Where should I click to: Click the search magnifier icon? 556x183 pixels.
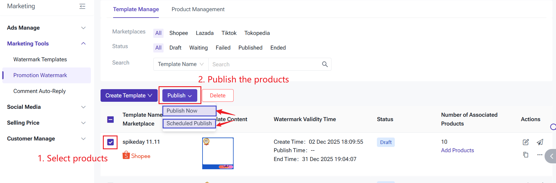[x=325, y=64]
